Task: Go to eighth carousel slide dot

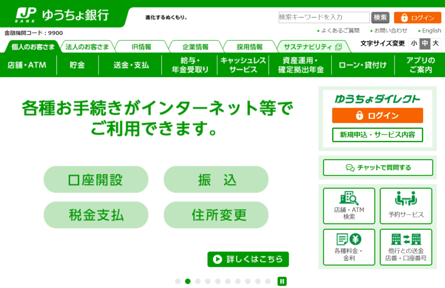Action: pos(248,281)
